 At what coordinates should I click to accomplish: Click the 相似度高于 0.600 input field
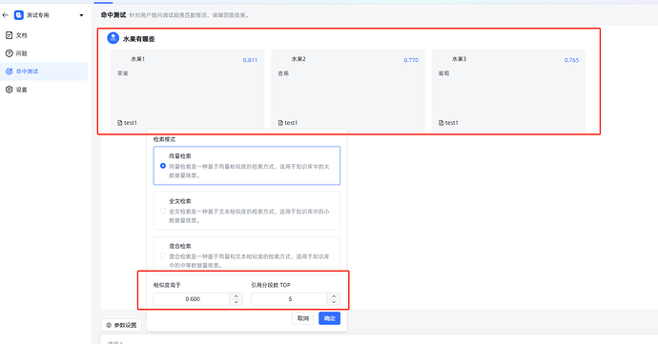[x=193, y=299]
